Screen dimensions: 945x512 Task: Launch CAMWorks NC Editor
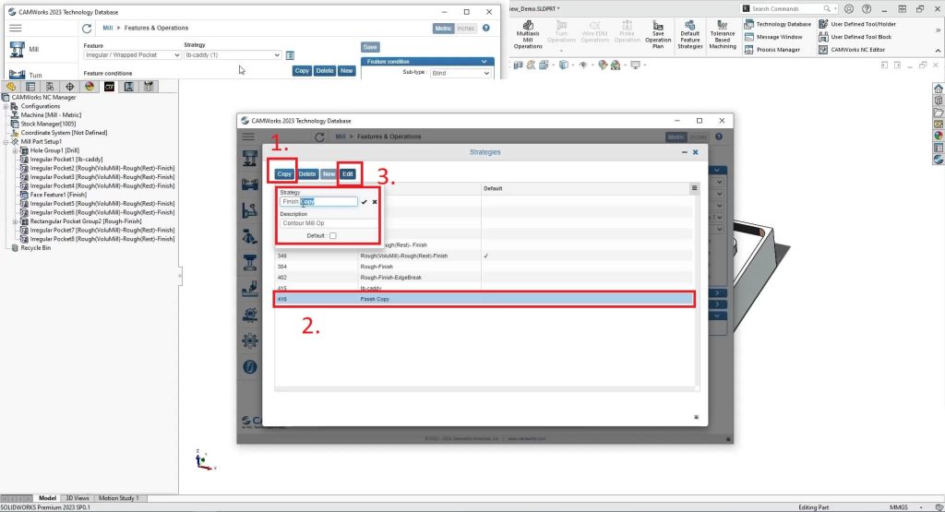pos(852,50)
